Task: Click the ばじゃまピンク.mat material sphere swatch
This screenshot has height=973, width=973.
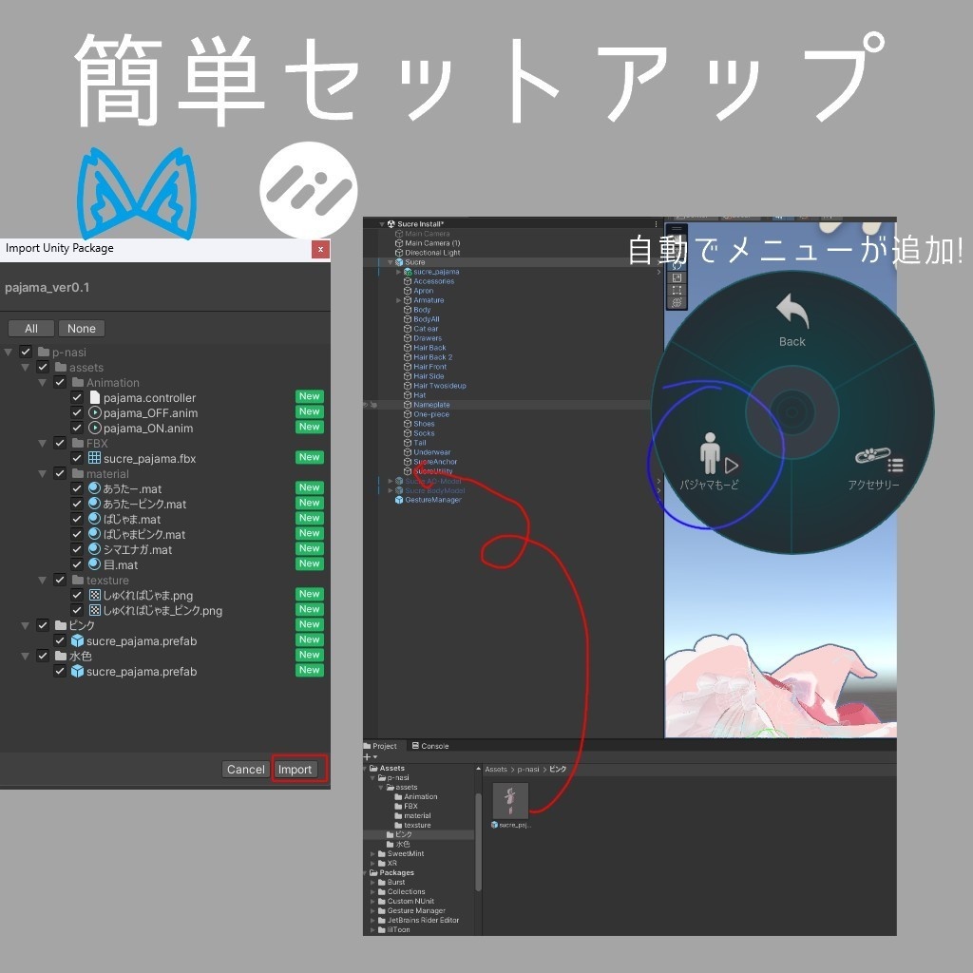Action: click(x=94, y=534)
